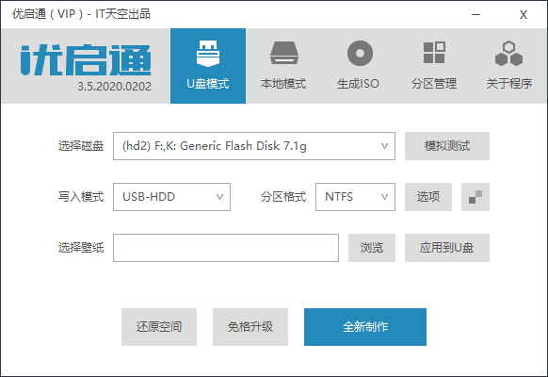Image resolution: width=548 pixels, height=377 pixels.
Task: Click the 还原空间 button
Action: tap(159, 327)
